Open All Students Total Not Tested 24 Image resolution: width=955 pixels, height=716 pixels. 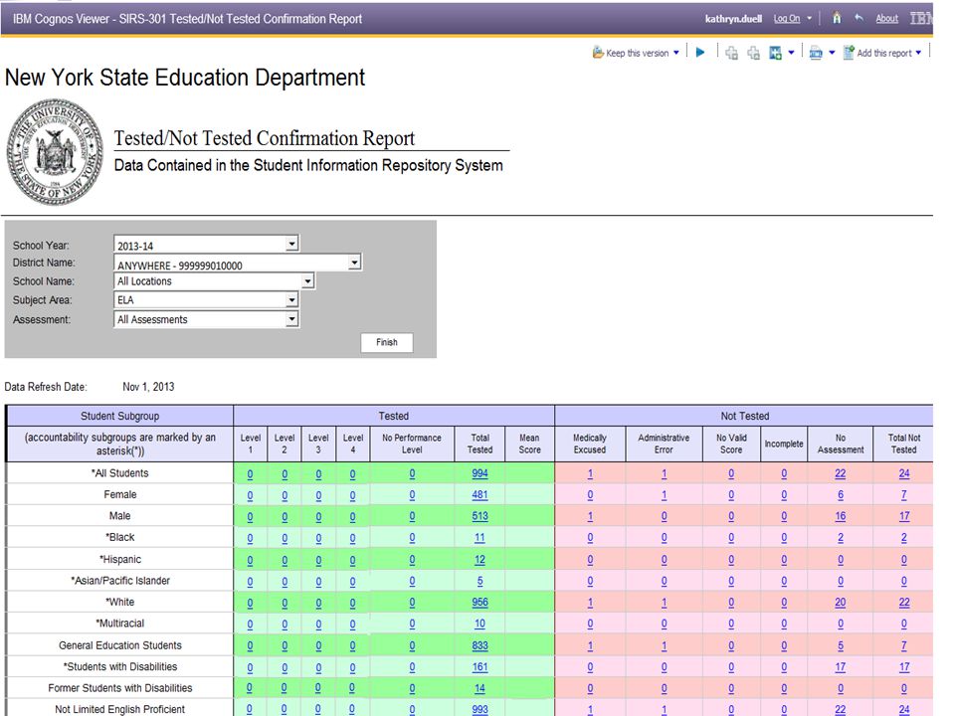pyautogui.click(x=904, y=473)
